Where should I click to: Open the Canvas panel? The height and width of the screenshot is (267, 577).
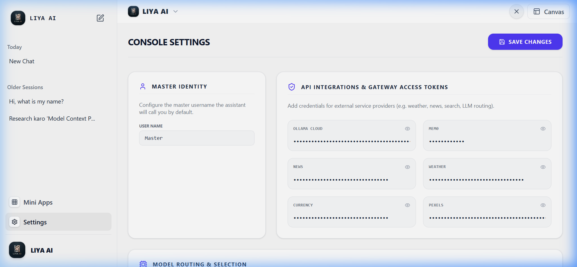click(548, 12)
